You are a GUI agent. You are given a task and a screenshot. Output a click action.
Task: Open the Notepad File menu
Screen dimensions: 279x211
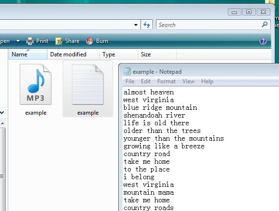pyautogui.click(x=130, y=81)
